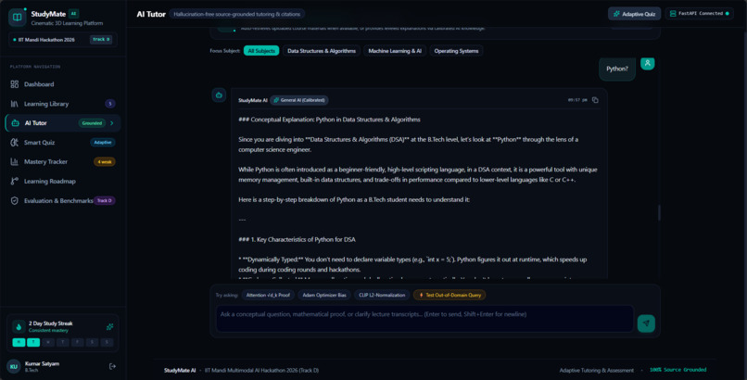Click the 2 Day Study Streak title
This screenshot has height=380, width=747.
[x=50, y=323]
